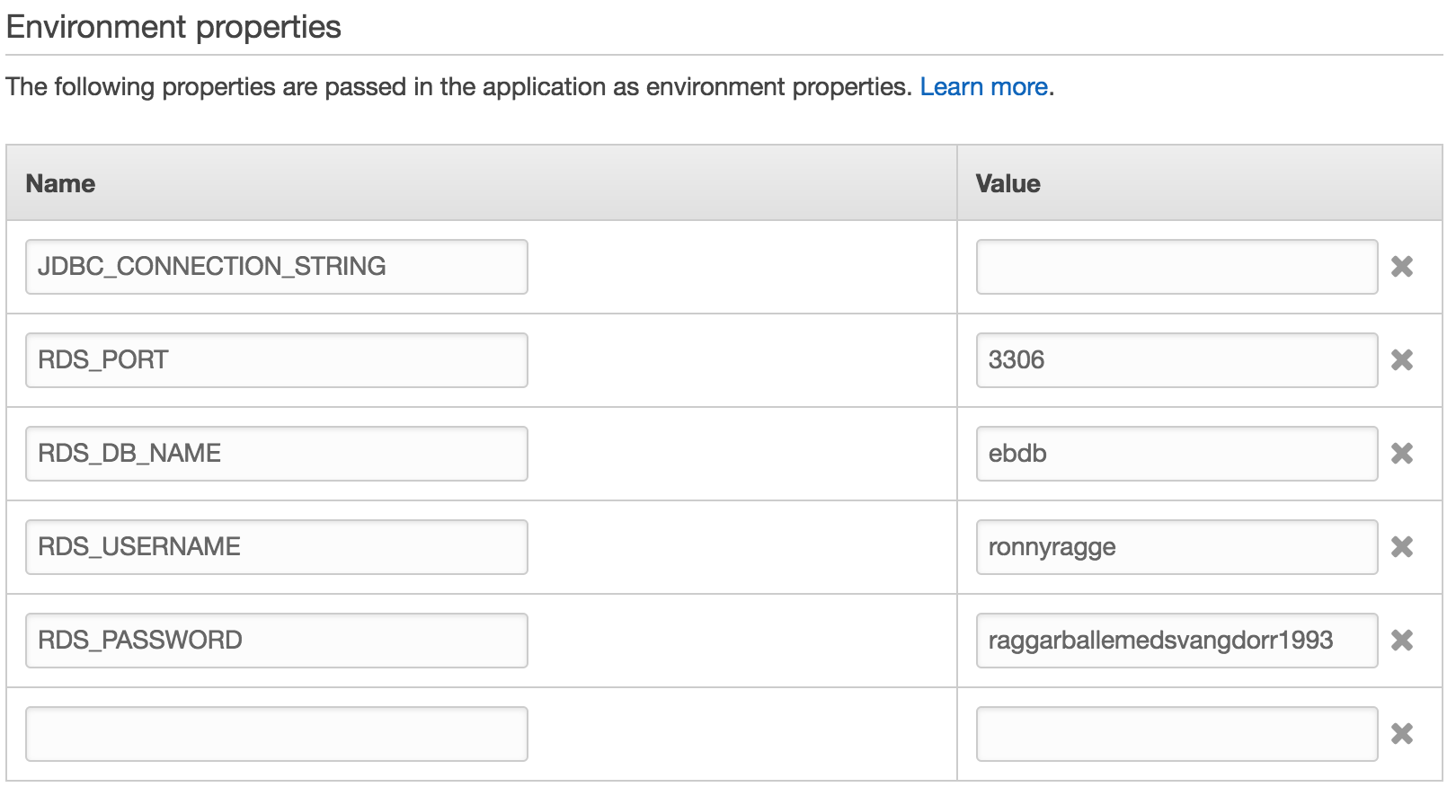This screenshot has height=796, width=1456.
Task: Select the RDS_PORT name field
Action: (x=277, y=360)
